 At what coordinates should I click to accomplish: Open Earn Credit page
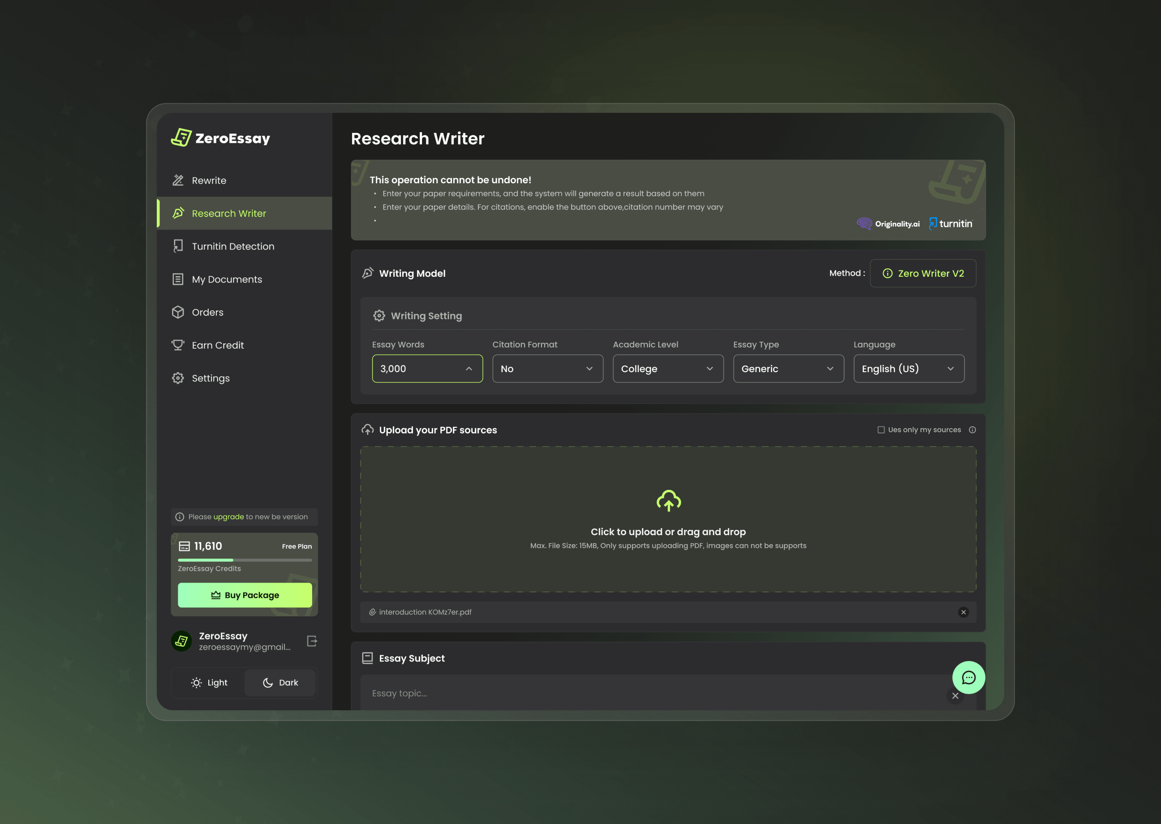245,345
